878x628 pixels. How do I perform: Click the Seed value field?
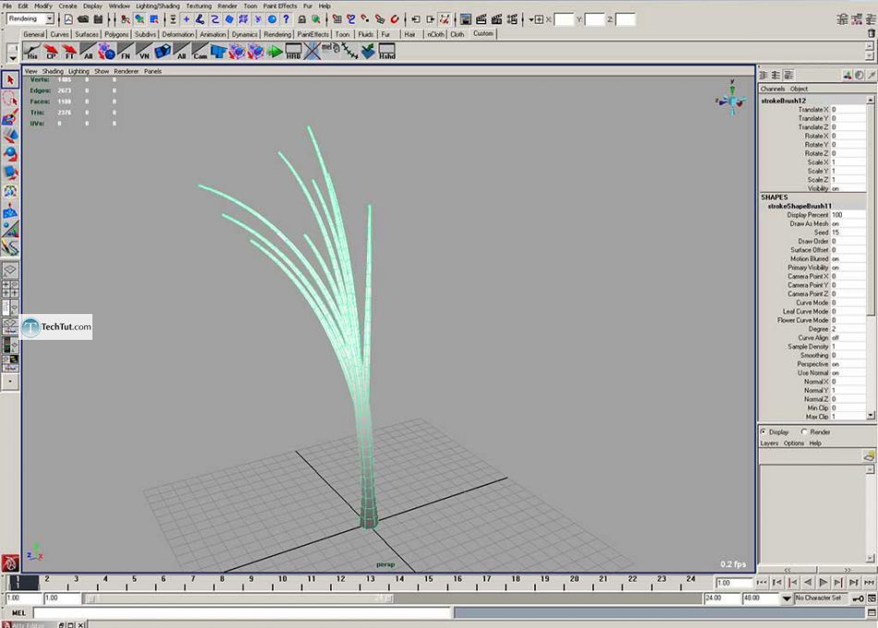pos(848,233)
